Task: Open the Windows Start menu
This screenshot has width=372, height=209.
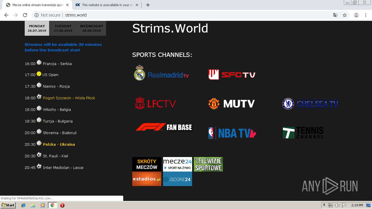Action: pyautogui.click(x=8, y=205)
